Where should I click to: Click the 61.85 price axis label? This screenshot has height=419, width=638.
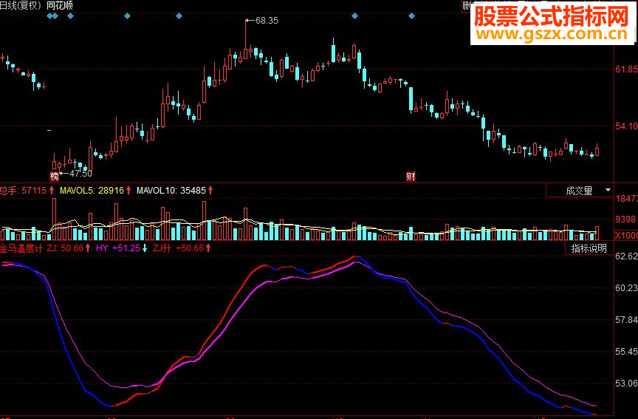626,69
